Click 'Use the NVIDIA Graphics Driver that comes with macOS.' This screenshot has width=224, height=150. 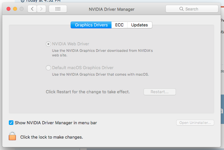tap(100, 74)
